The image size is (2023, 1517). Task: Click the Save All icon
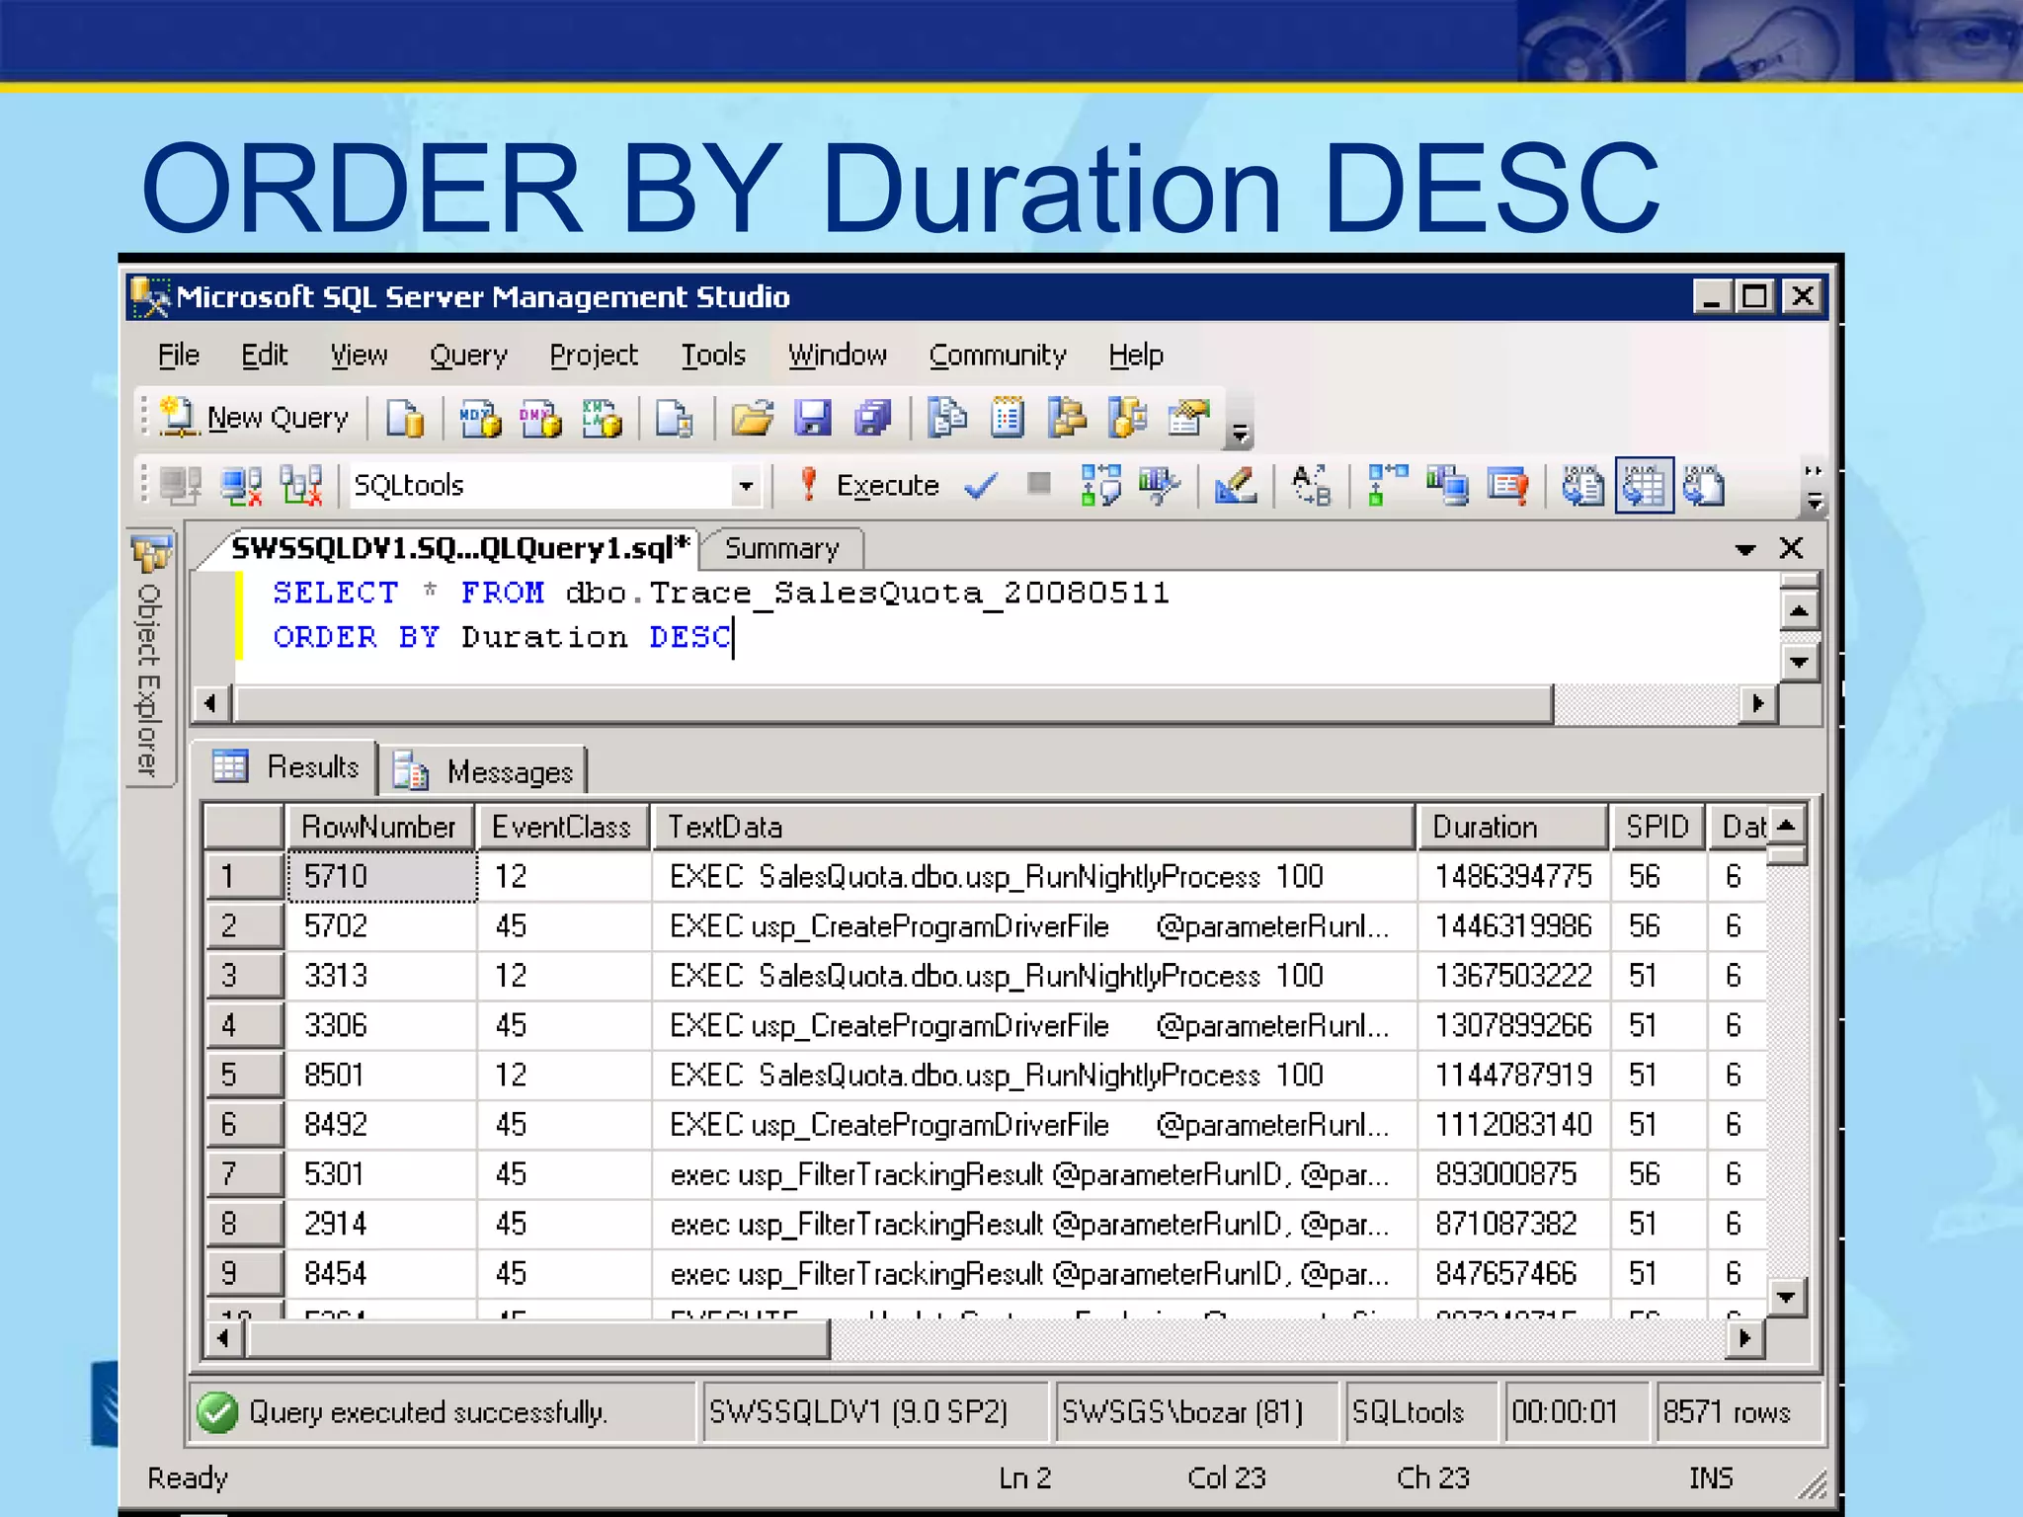[872, 418]
